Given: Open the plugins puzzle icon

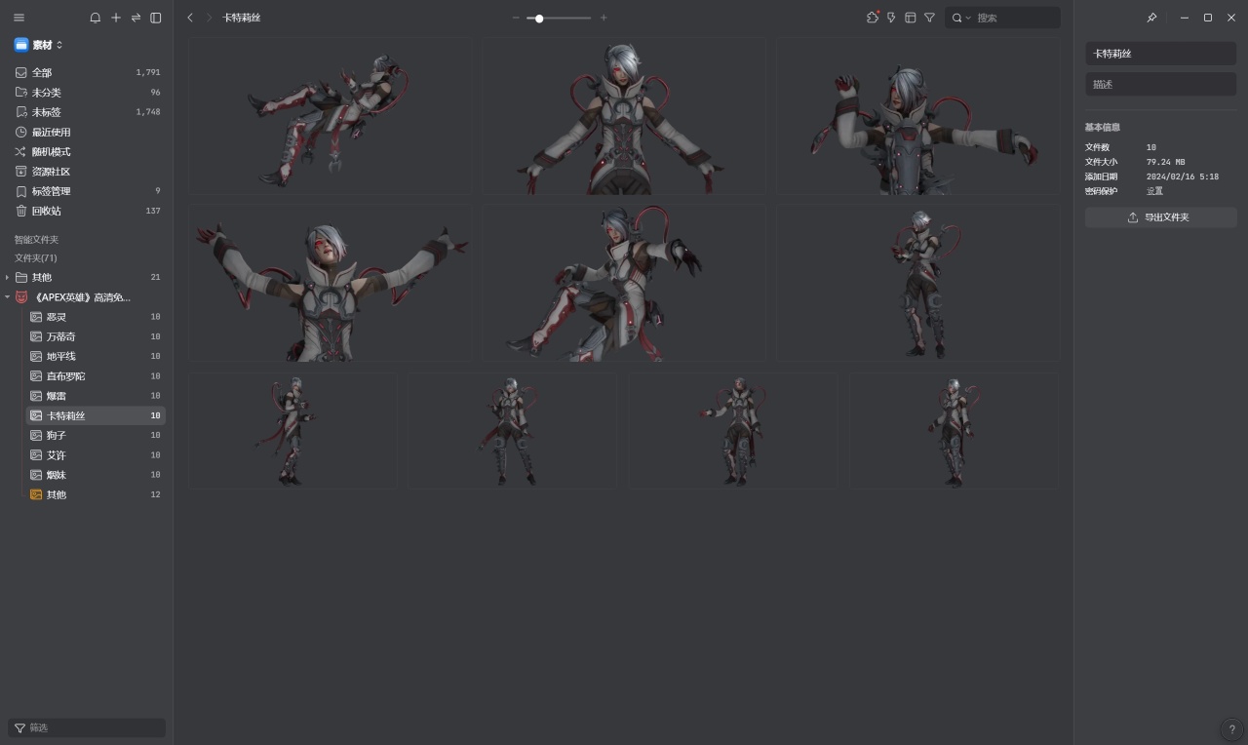Looking at the screenshot, I should coord(873,18).
